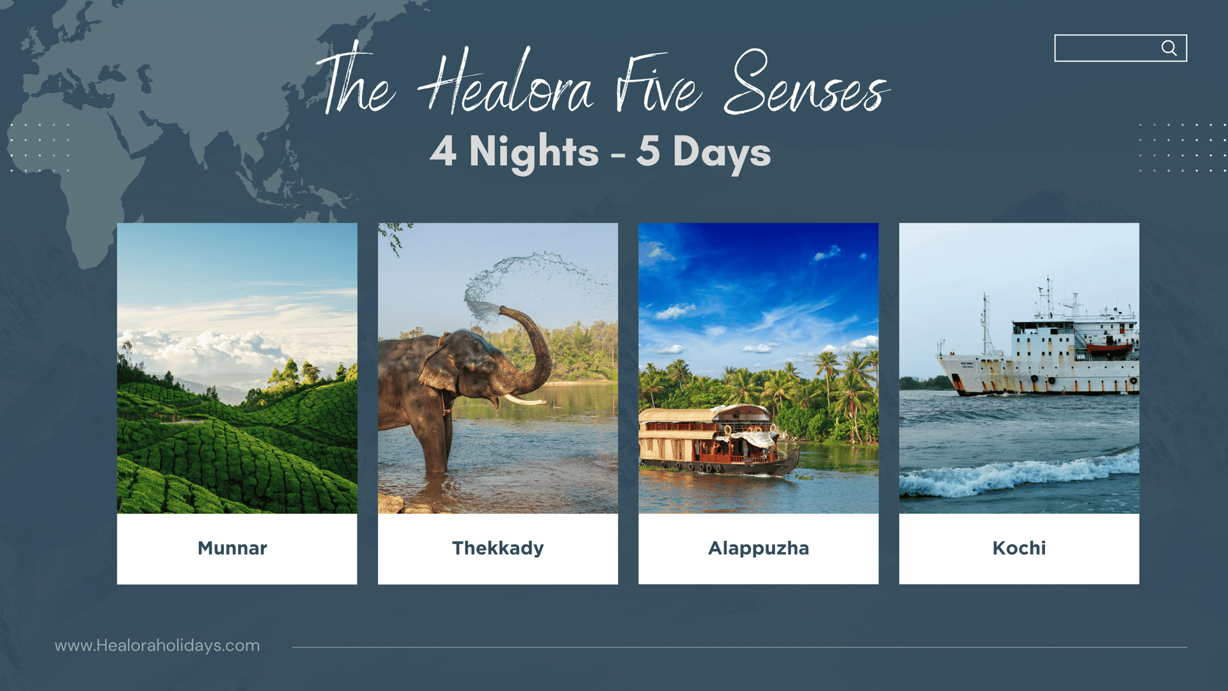Screen dimensions: 1228x691
Task: Visit the www.Healoraholidays.com link
Action: 157,646
